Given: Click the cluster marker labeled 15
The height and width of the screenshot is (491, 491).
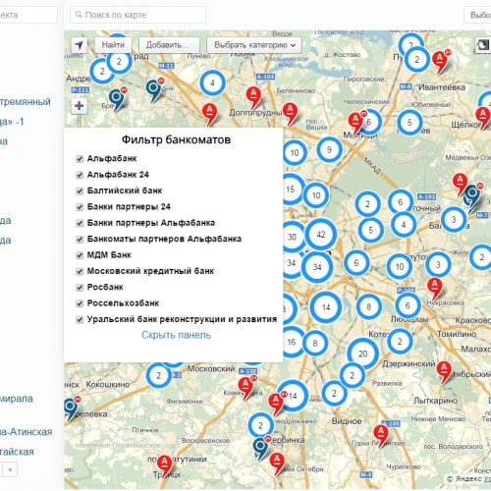Looking at the screenshot, I should tap(292, 190).
